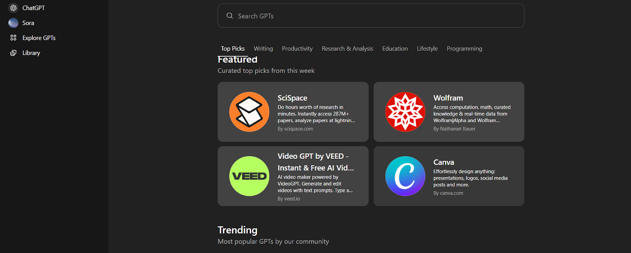Click the Explore GPTs grid icon

[x=13, y=38]
